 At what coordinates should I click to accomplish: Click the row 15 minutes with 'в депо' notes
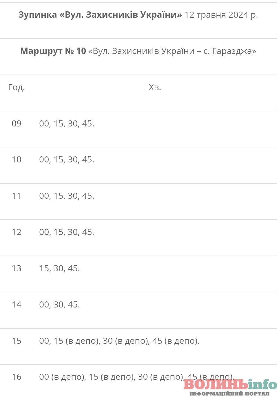pyautogui.click(x=119, y=341)
